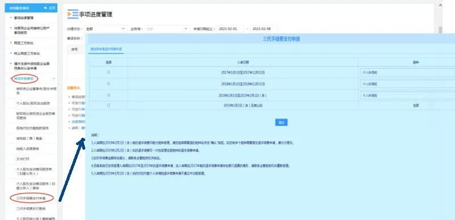
Task: Open 拒绝代扣代缴税款报告 in the sidebar
Action: [32, 128]
